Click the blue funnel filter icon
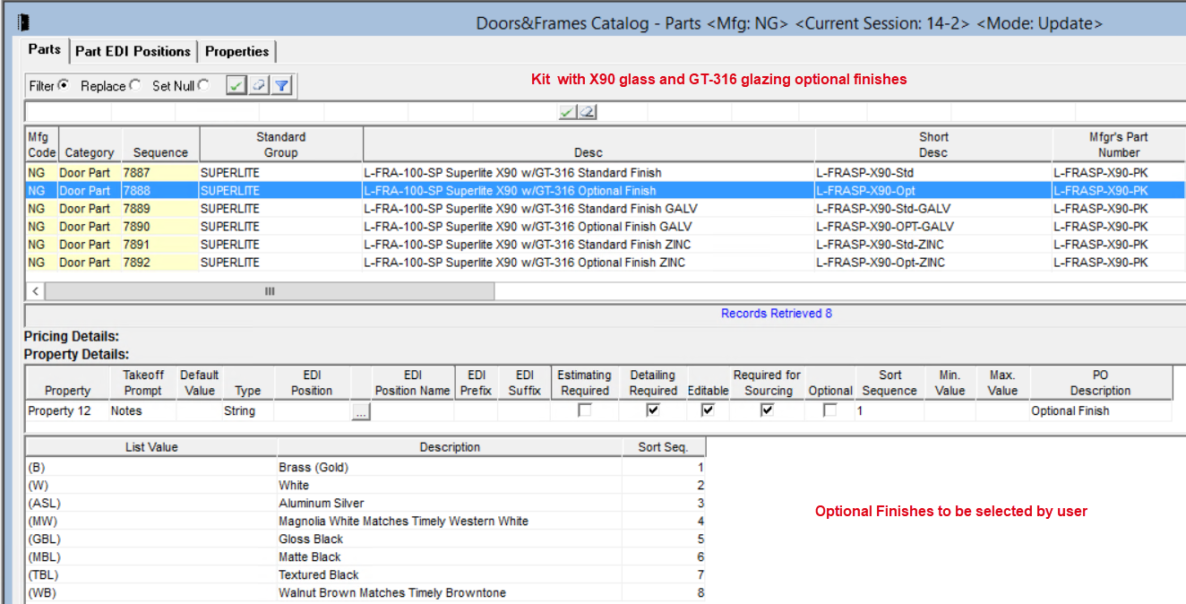The height and width of the screenshot is (604, 1186). coord(281,86)
